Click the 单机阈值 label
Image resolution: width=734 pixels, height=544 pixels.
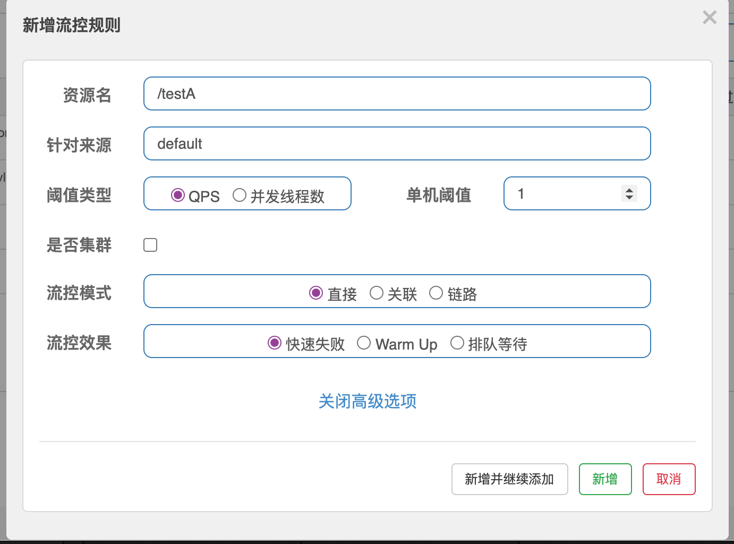coord(439,195)
